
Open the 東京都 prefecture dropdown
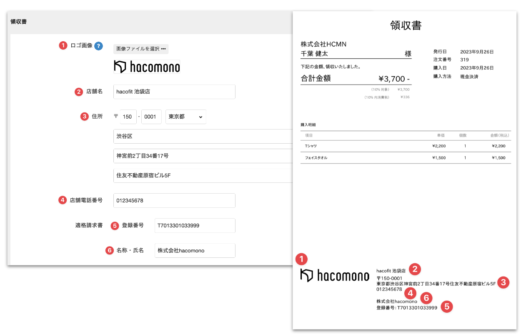click(185, 117)
